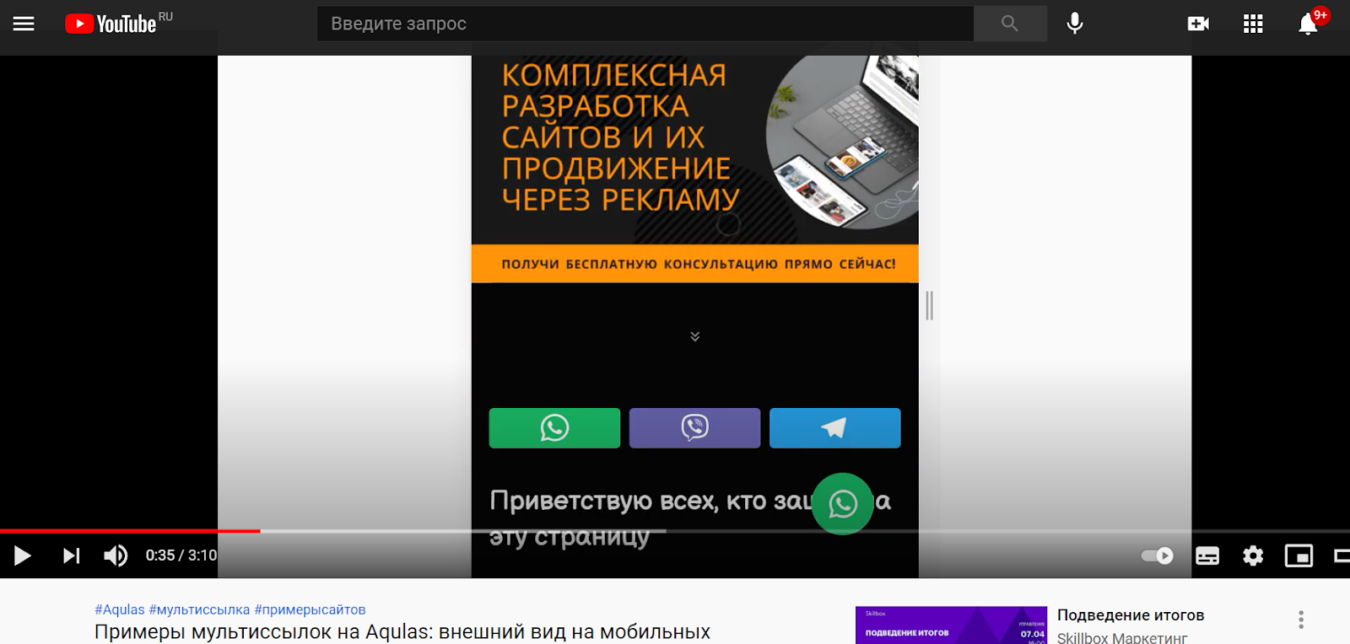Viewport: 1350px width, 644px height.
Task: Click the purple Viber button in video
Action: coord(694,428)
